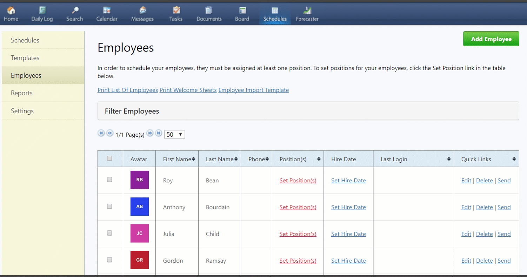The height and width of the screenshot is (277, 527).
Task: Click Set Hire Date for Gordon Ramsay
Action: tap(348, 261)
